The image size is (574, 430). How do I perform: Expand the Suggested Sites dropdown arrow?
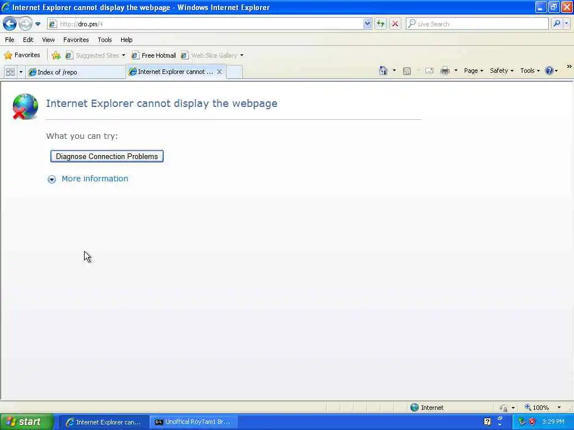tap(124, 55)
